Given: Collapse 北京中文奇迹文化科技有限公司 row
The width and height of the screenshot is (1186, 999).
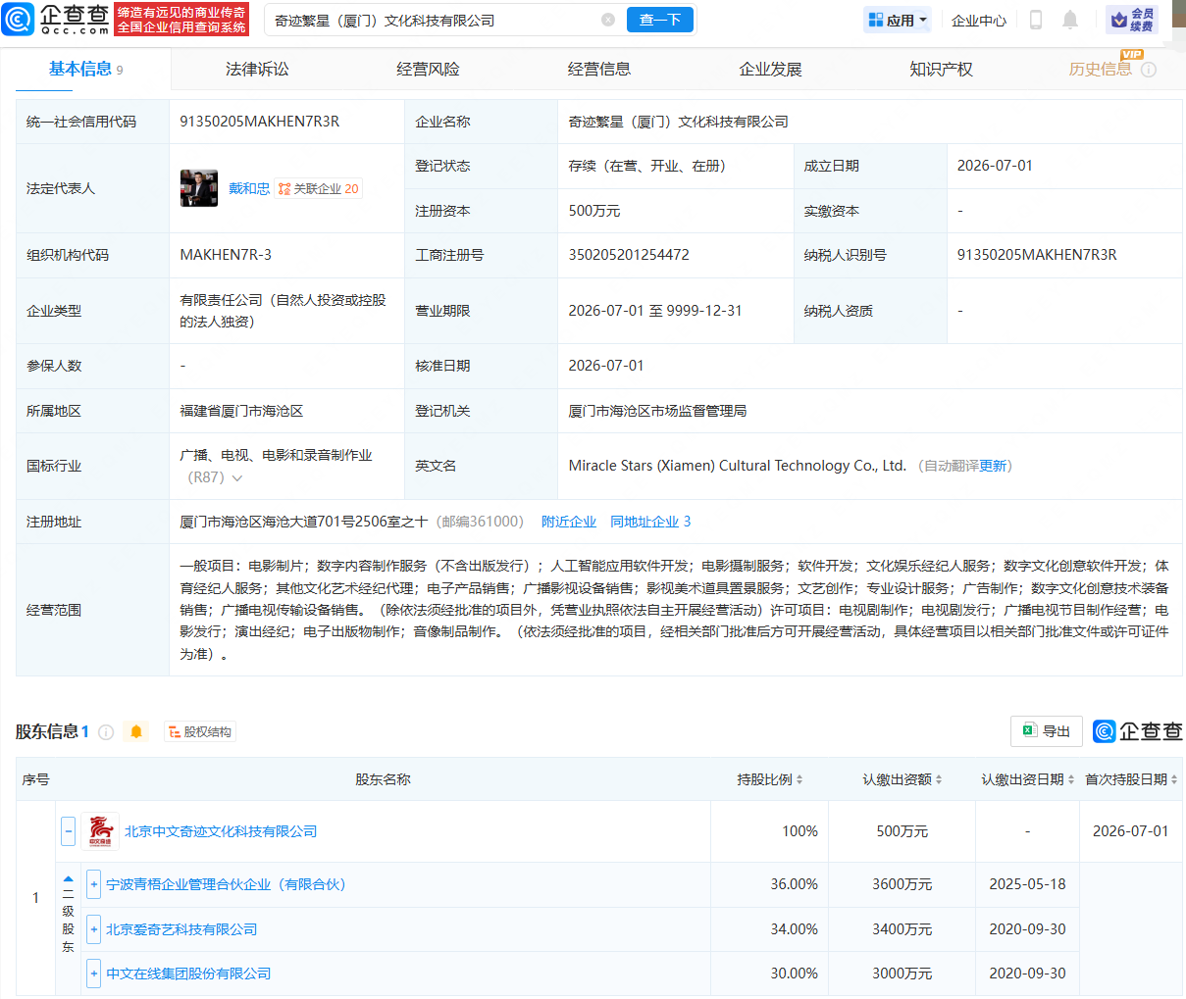Looking at the screenshot, I should point(68,831).
